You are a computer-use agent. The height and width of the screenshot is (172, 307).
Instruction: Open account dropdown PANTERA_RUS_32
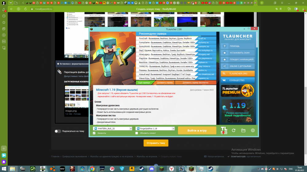tap(113, 129)
